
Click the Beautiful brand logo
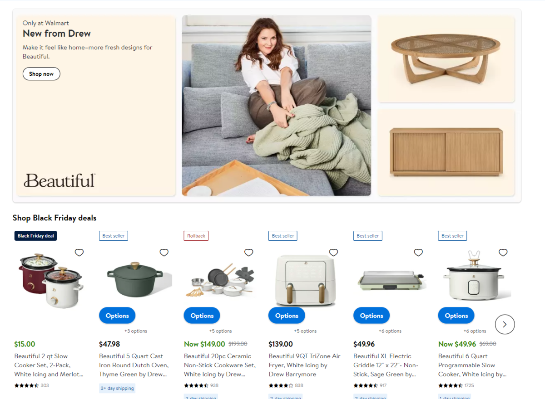click(x=59, y=180)
